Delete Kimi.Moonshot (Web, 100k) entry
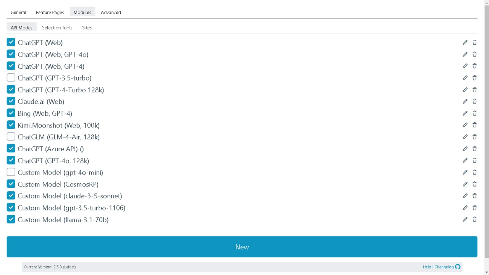 coord(474,125)
